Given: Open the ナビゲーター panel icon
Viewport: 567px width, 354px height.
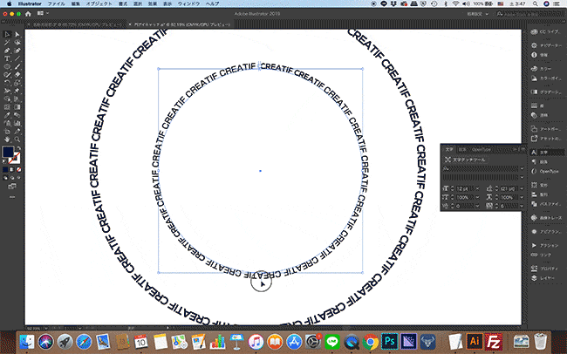Looking at the screenshot, I should (534, 45).
